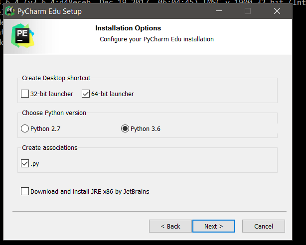Minimize the PyCharm Edu Setup window

[x=219, y=11]
